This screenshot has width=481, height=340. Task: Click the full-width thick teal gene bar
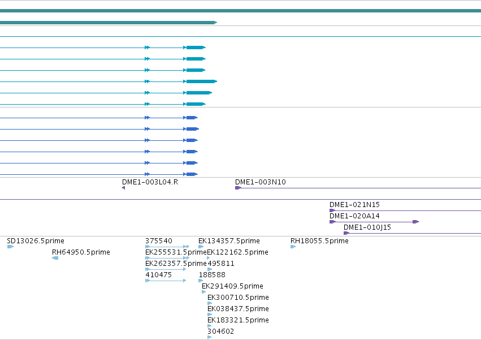click(241, 11)
